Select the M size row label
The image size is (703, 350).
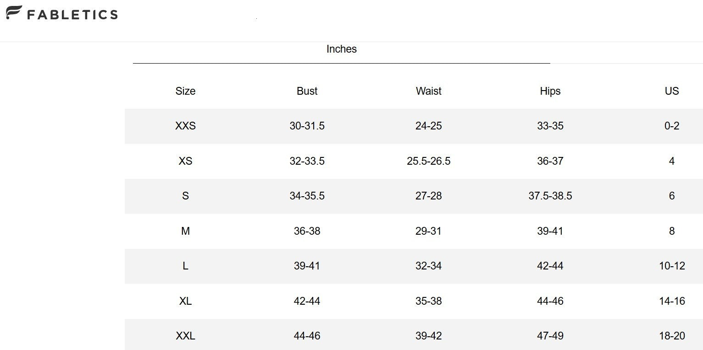185,231
